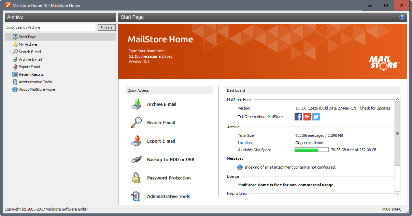The width and height of the screenshot is (412, 216).
Task: Close the MailStore Home window
Action: tap(401, 5)
